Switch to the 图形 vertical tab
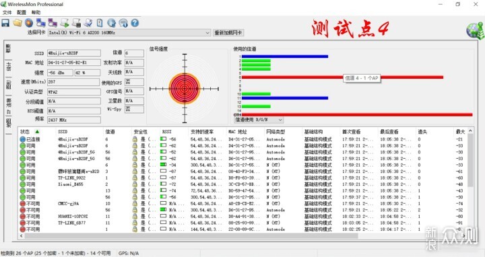The width and height of the screenshot is (485, 257). 9,85
